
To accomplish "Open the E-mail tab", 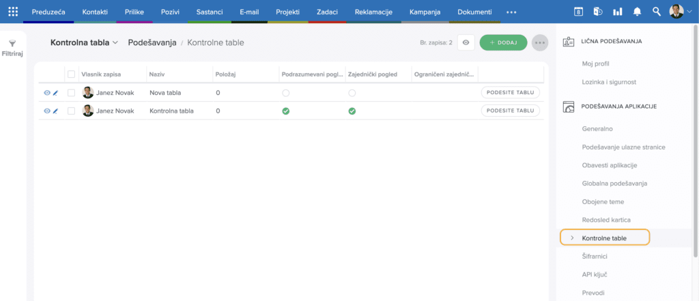I will (249, 12).
